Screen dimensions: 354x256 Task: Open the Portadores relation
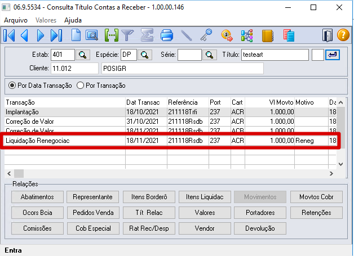click(x=260, y=213)
